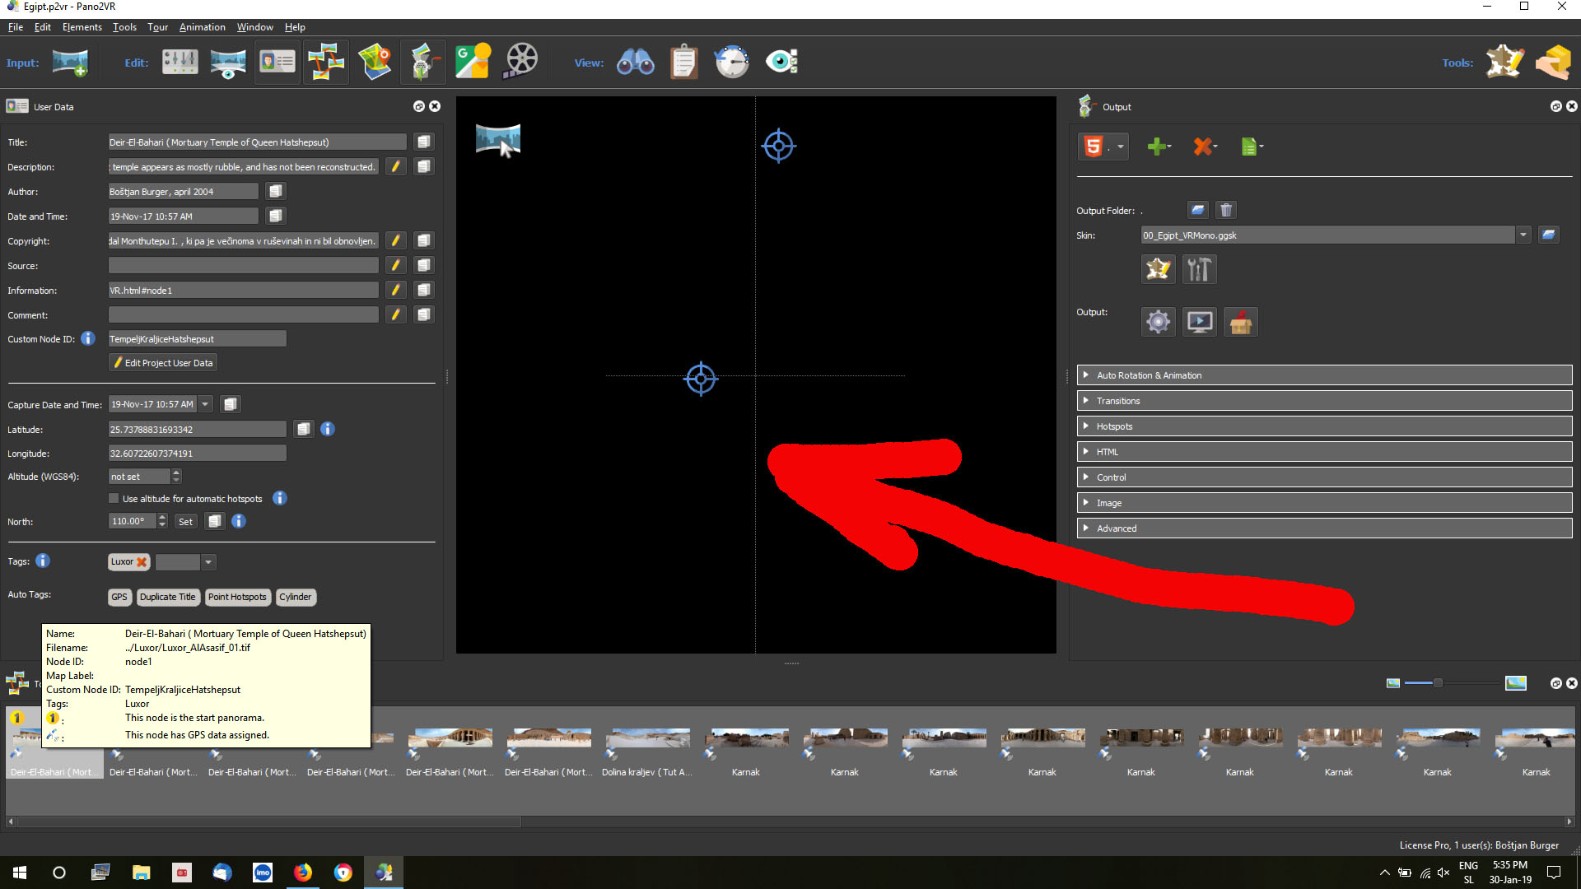Image resolution: width=1581 pixels, height=889 pixels.
Task: Edit skin with the star skin icon
Action: 1158,269
